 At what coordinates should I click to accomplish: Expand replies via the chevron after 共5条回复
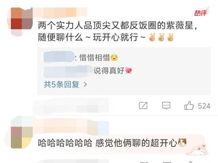[x=85, y=84]
